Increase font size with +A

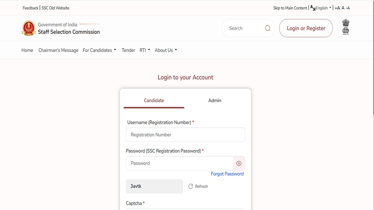tap(337, 8)
